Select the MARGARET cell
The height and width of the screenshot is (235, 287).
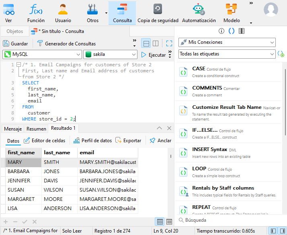pyautogui.click(x=23, y=199)
